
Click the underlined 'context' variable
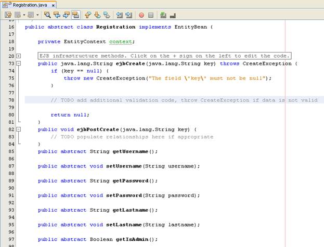pyautogui.click(x=121, y=42)
